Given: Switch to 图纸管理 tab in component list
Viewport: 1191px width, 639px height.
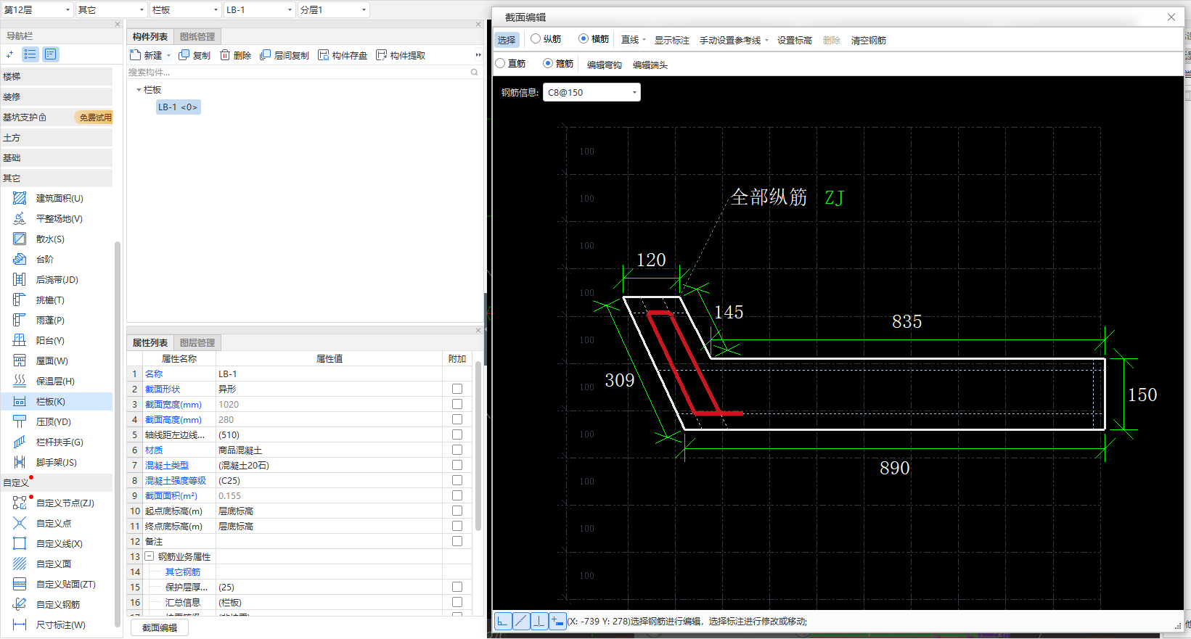Looking at the screenshot, I should (x=197, y=37).
